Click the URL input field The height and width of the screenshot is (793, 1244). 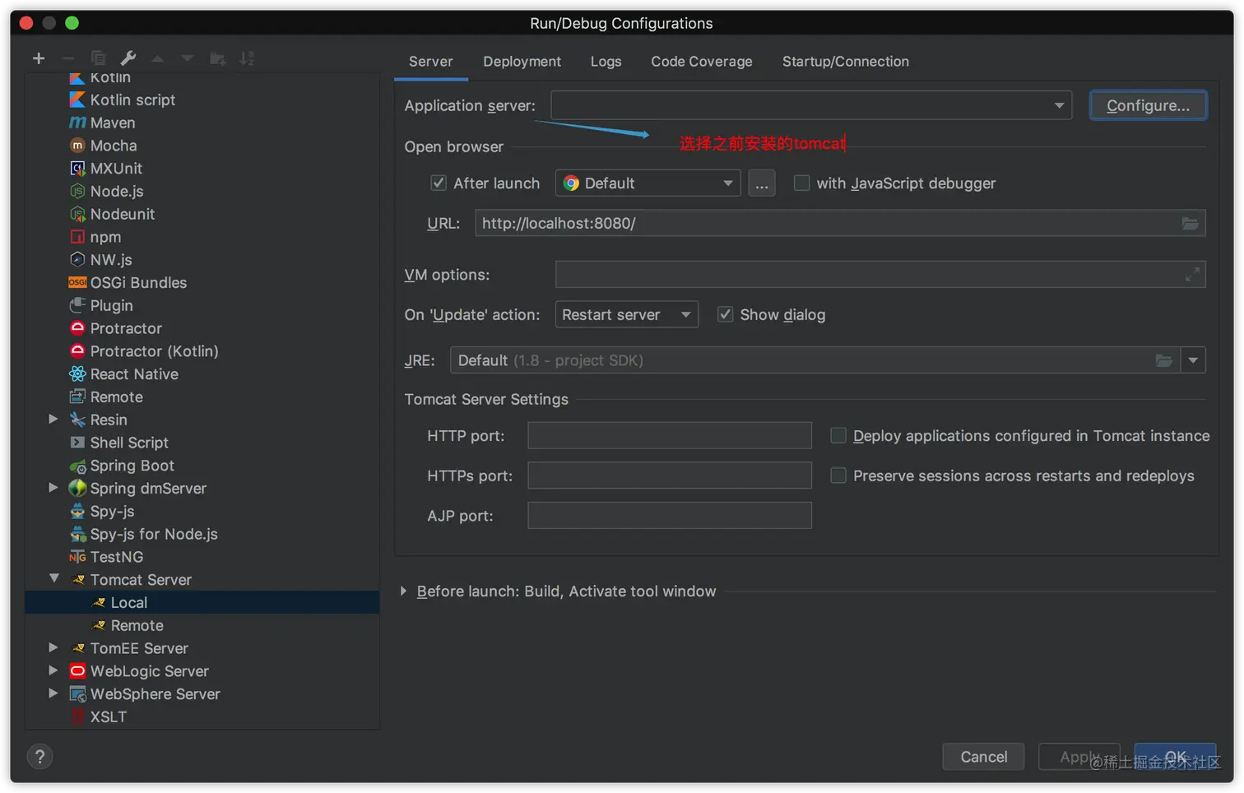pyautogui.click(x=840, y=223)
